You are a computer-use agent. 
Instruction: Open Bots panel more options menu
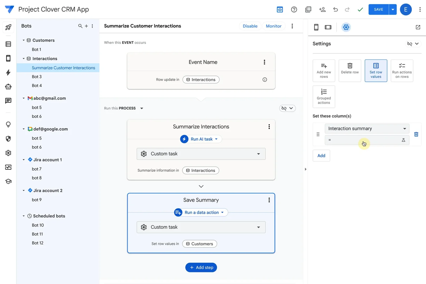coord(92,26)
